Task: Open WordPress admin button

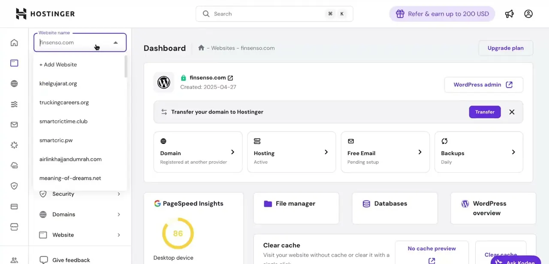Action: [x=483, y=85]
